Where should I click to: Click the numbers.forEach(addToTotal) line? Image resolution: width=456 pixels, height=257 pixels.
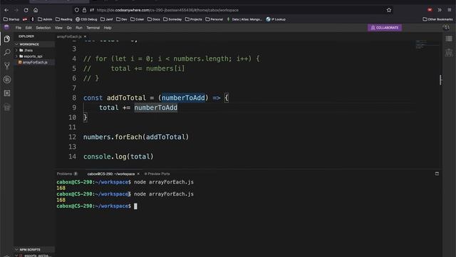coord(136,137)
